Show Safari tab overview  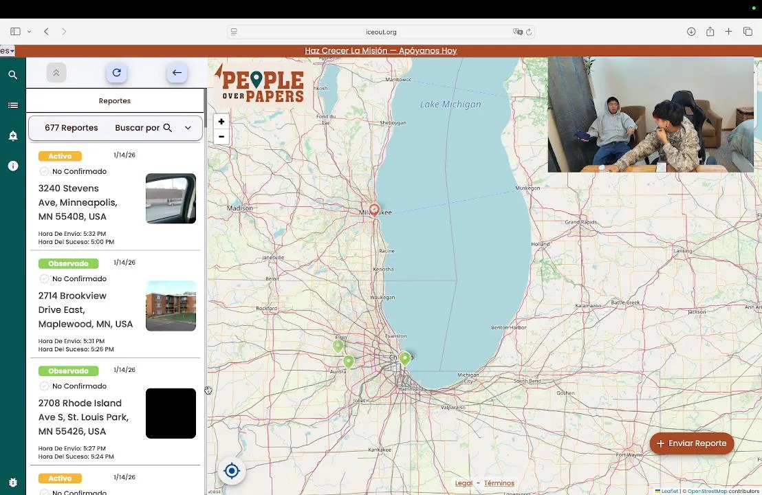[x=748, y=32]
